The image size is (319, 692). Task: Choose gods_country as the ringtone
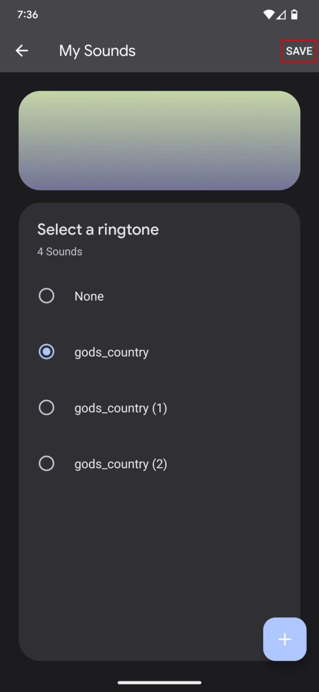pyautogui.click(x=46, y=351)
